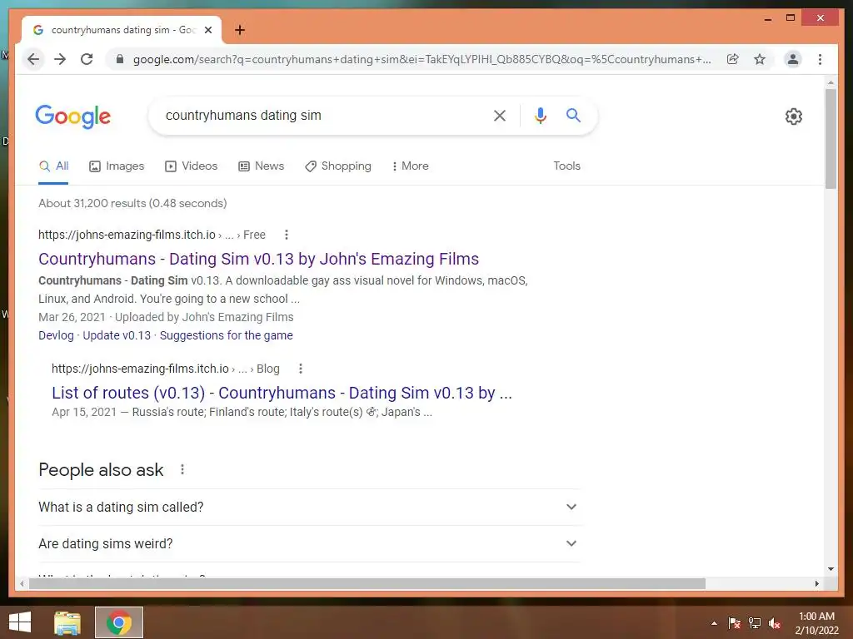The image size is (853, 639).
Task: Switch to the Shopping tab
Action: tap(338, 166)
